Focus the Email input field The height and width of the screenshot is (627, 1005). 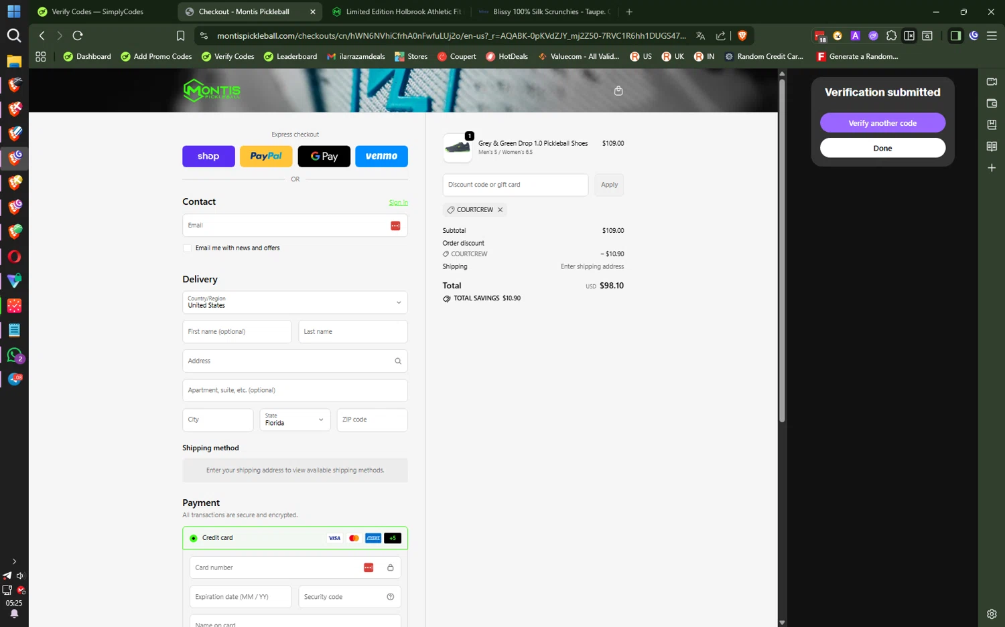pyautogui.click(x=295, y=226)
